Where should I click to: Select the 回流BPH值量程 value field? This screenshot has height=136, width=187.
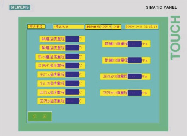tap(135, 93)
